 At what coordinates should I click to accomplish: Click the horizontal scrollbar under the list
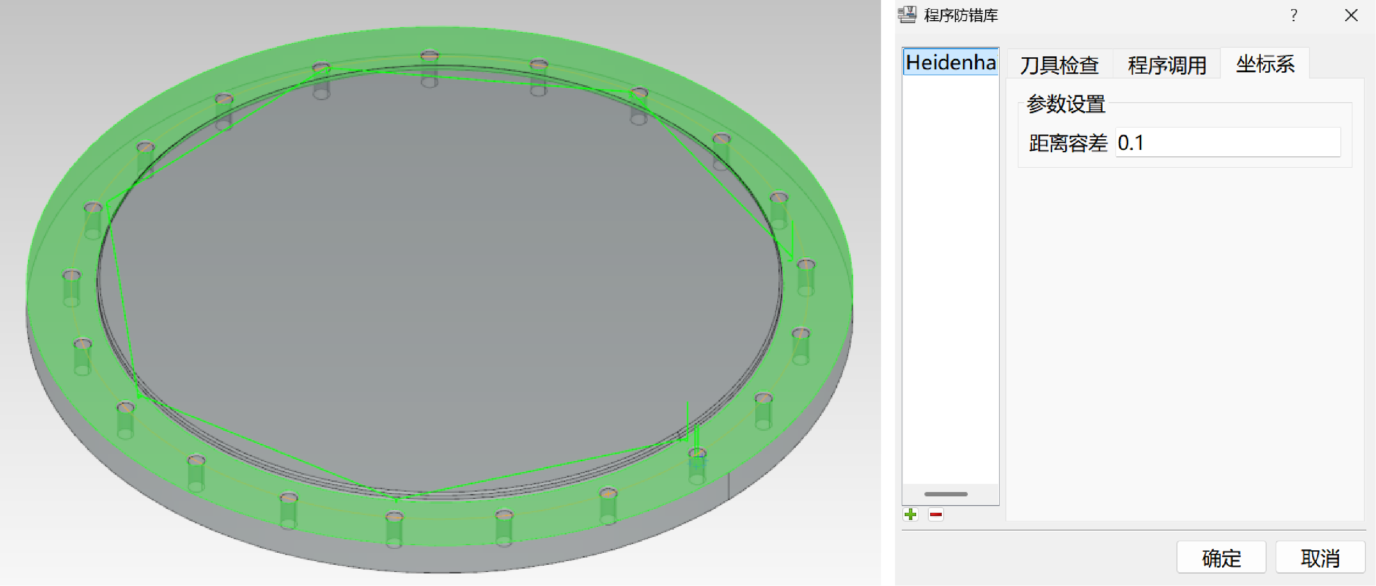(946, 494)
